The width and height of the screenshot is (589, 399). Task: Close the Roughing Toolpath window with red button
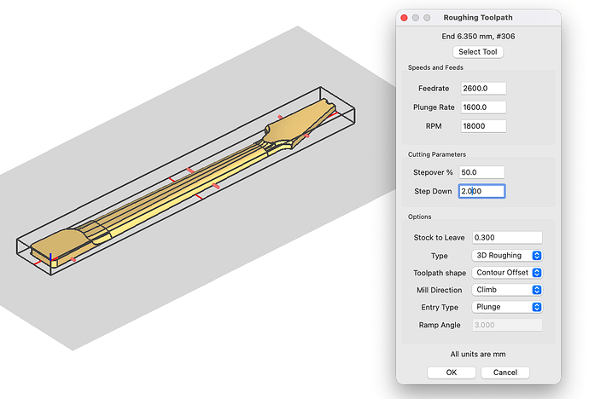[x=404, y=17]
